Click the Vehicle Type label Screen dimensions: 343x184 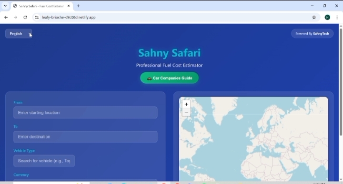(x=24, y=151)
